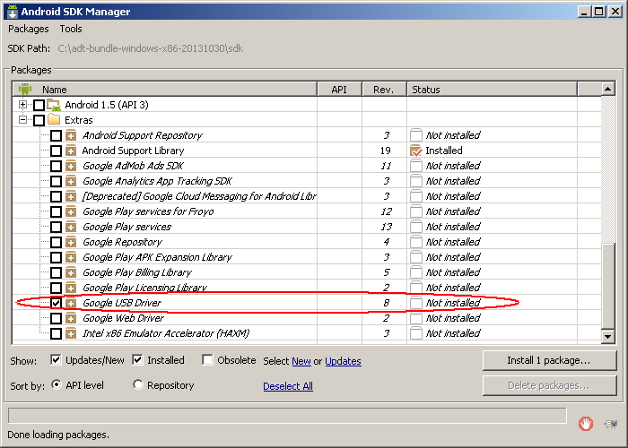628x448 pixels.
Task: Uncheck the Google USB Driver checkbox
Action: click(56, 303)
